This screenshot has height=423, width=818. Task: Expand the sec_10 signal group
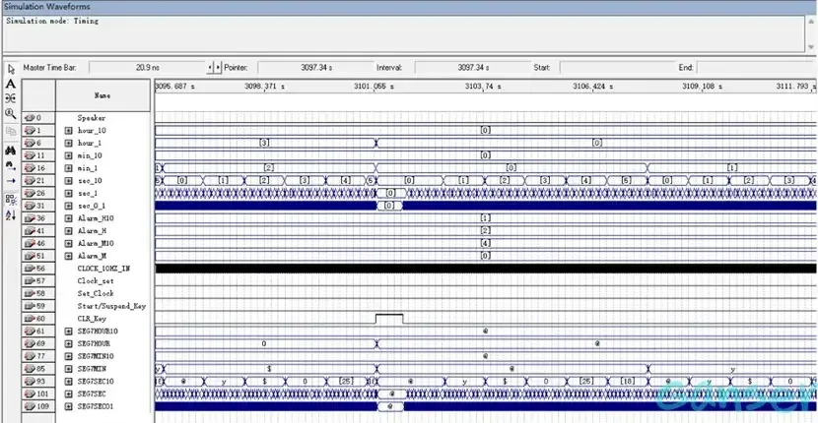[x=69, y=181]
